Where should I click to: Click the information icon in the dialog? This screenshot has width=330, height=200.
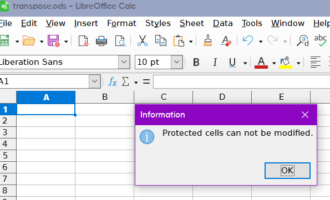147,137
